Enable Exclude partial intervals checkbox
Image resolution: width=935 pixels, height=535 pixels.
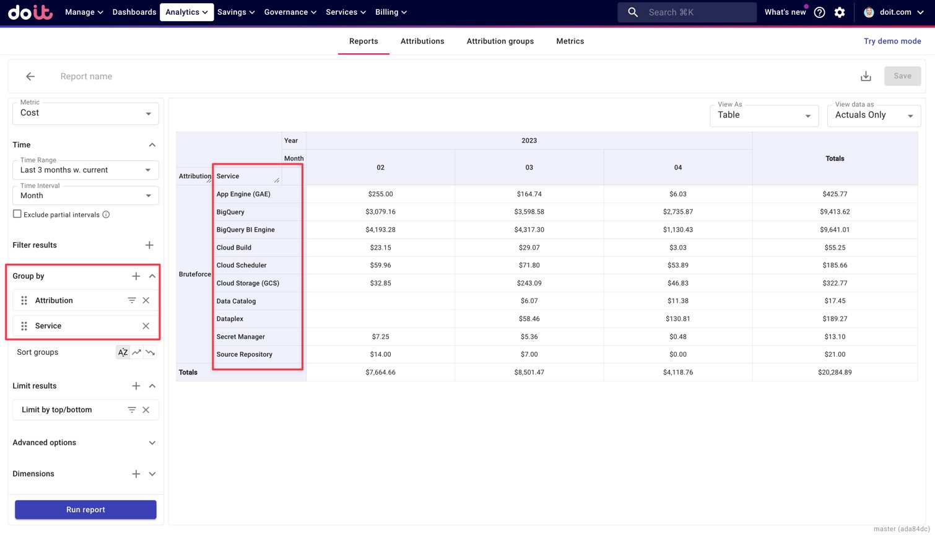tap(17, 214)
